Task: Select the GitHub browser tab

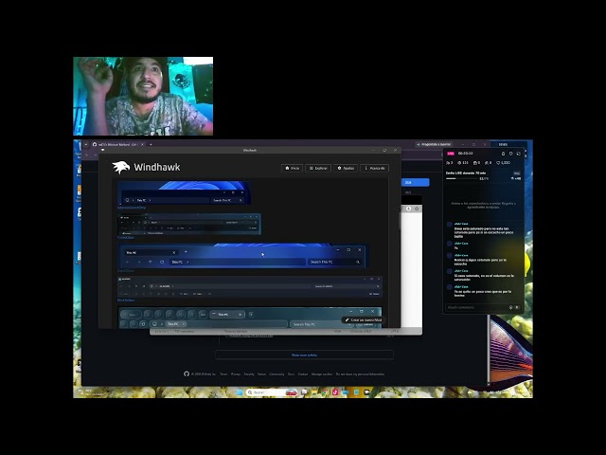Action: pyautogui.click(x=117, y=144)
